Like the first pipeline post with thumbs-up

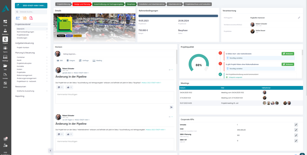(x=68, y=87)
